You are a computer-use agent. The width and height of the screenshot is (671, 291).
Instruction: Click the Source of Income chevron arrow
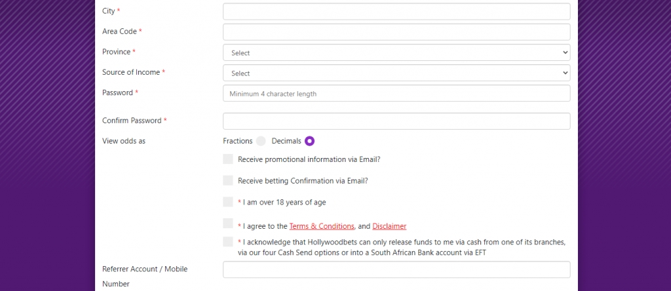[x=566, y=73]
